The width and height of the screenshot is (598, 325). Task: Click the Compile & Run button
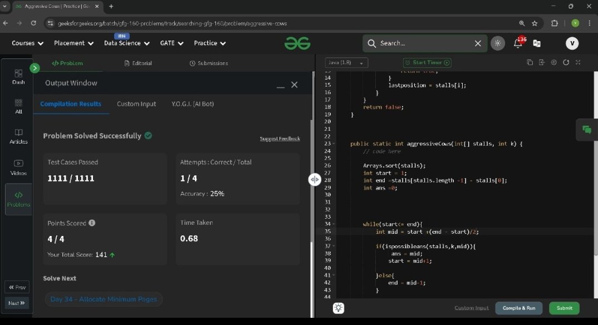(x=519, y=308)
